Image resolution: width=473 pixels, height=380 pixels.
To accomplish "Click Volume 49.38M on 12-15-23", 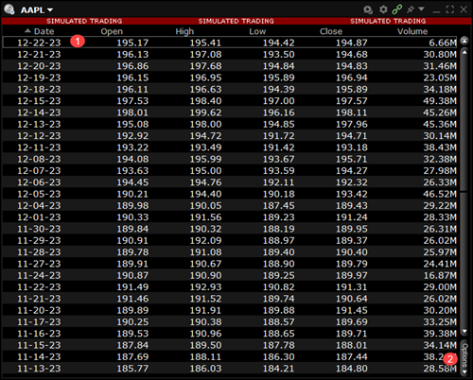I will click(440, 101).
